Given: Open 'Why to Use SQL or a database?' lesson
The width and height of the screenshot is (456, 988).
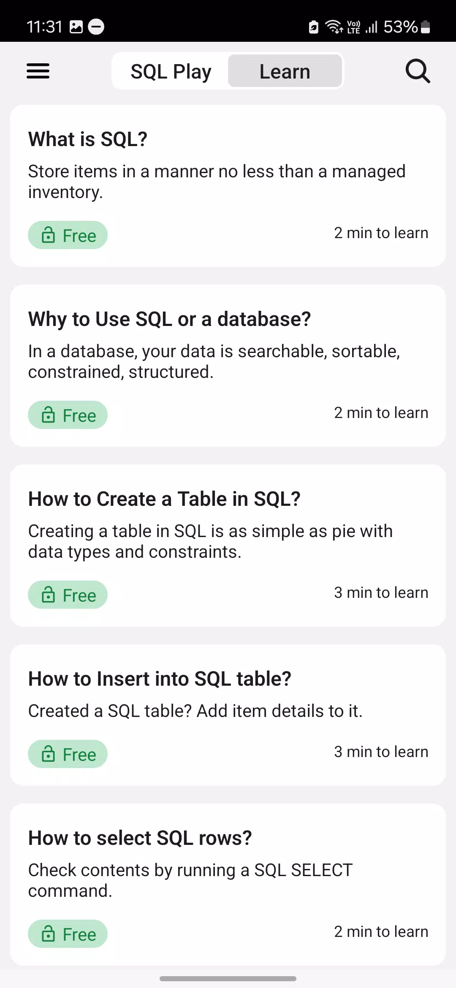Looking at the screenshot, I should tap(169, 319).
